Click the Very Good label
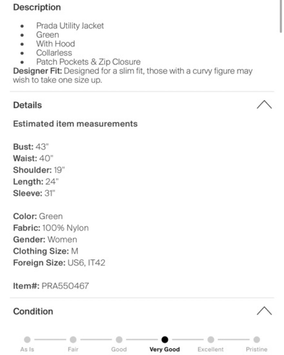Viewport: 284px width, 355px height. pyautogui.click(x=165, y=349)
